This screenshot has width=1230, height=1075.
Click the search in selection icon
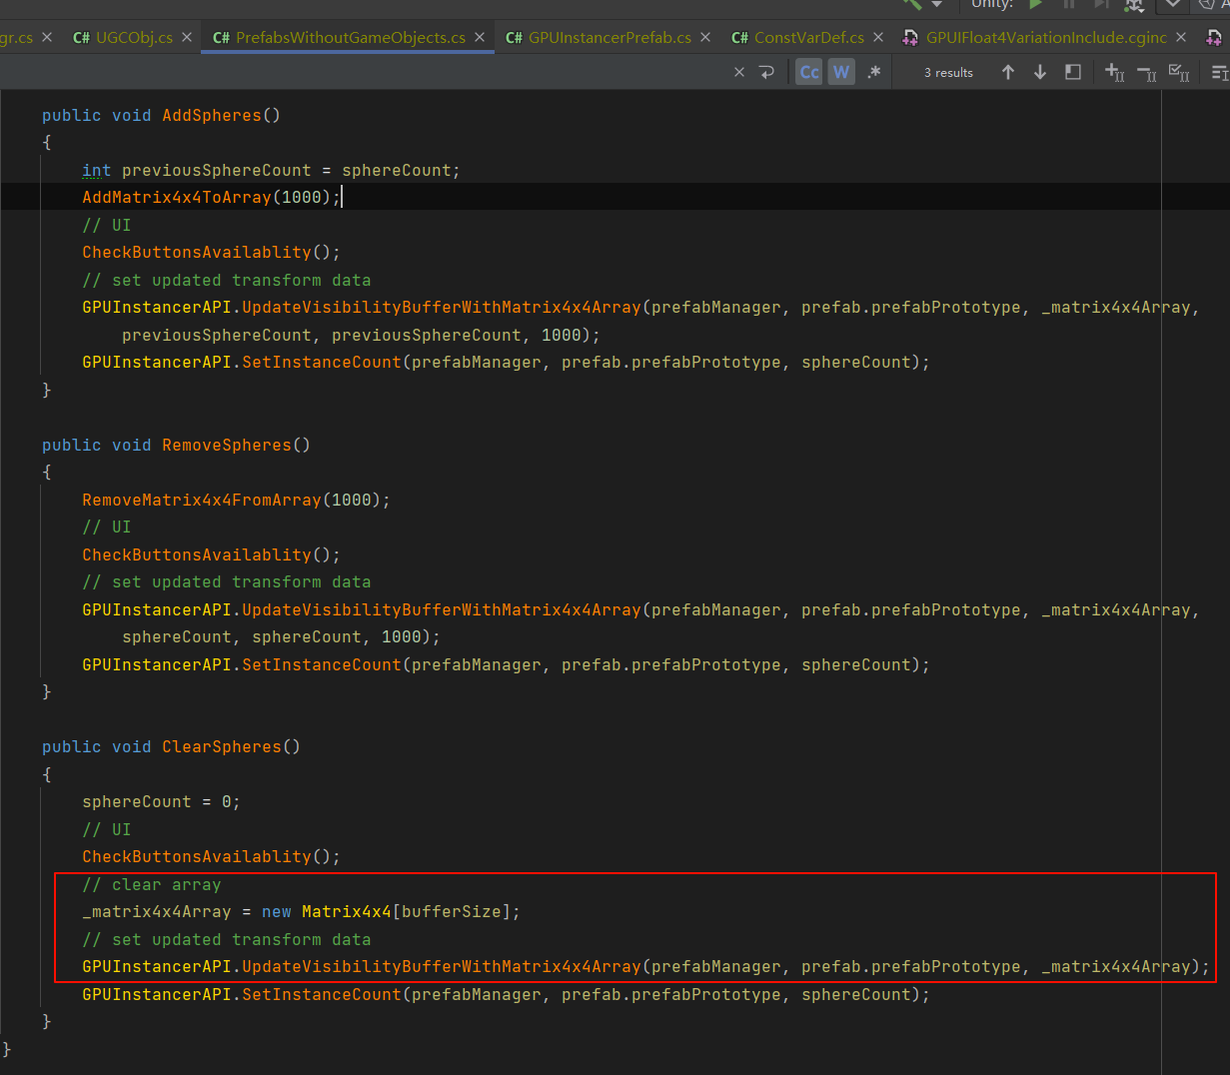pyautogui.click(x=1073, y=72)
